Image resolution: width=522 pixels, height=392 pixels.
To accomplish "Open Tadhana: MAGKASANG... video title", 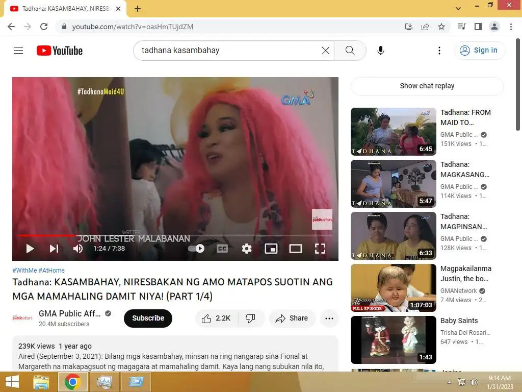I will point(465,169).
